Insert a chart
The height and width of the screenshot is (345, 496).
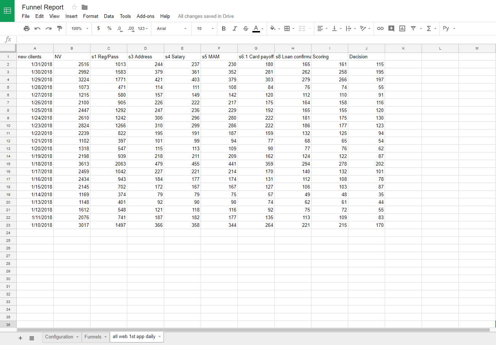coord(402,28)
